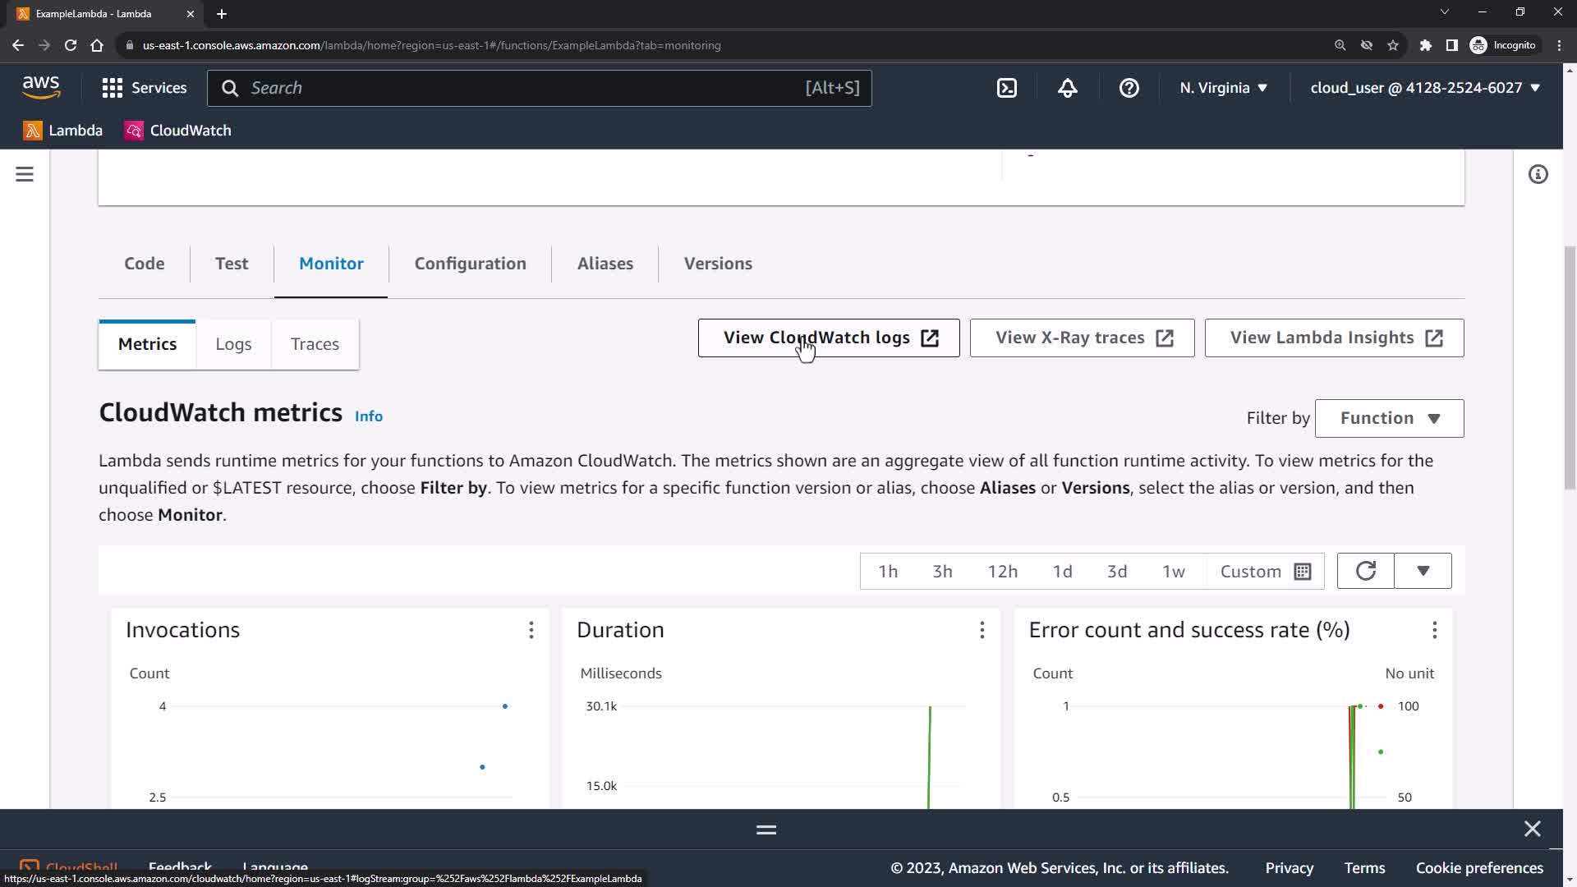The height and width of the screenshot is (887, 1577).
Task: Select the 3h time range
Action: tap(942, 572)
